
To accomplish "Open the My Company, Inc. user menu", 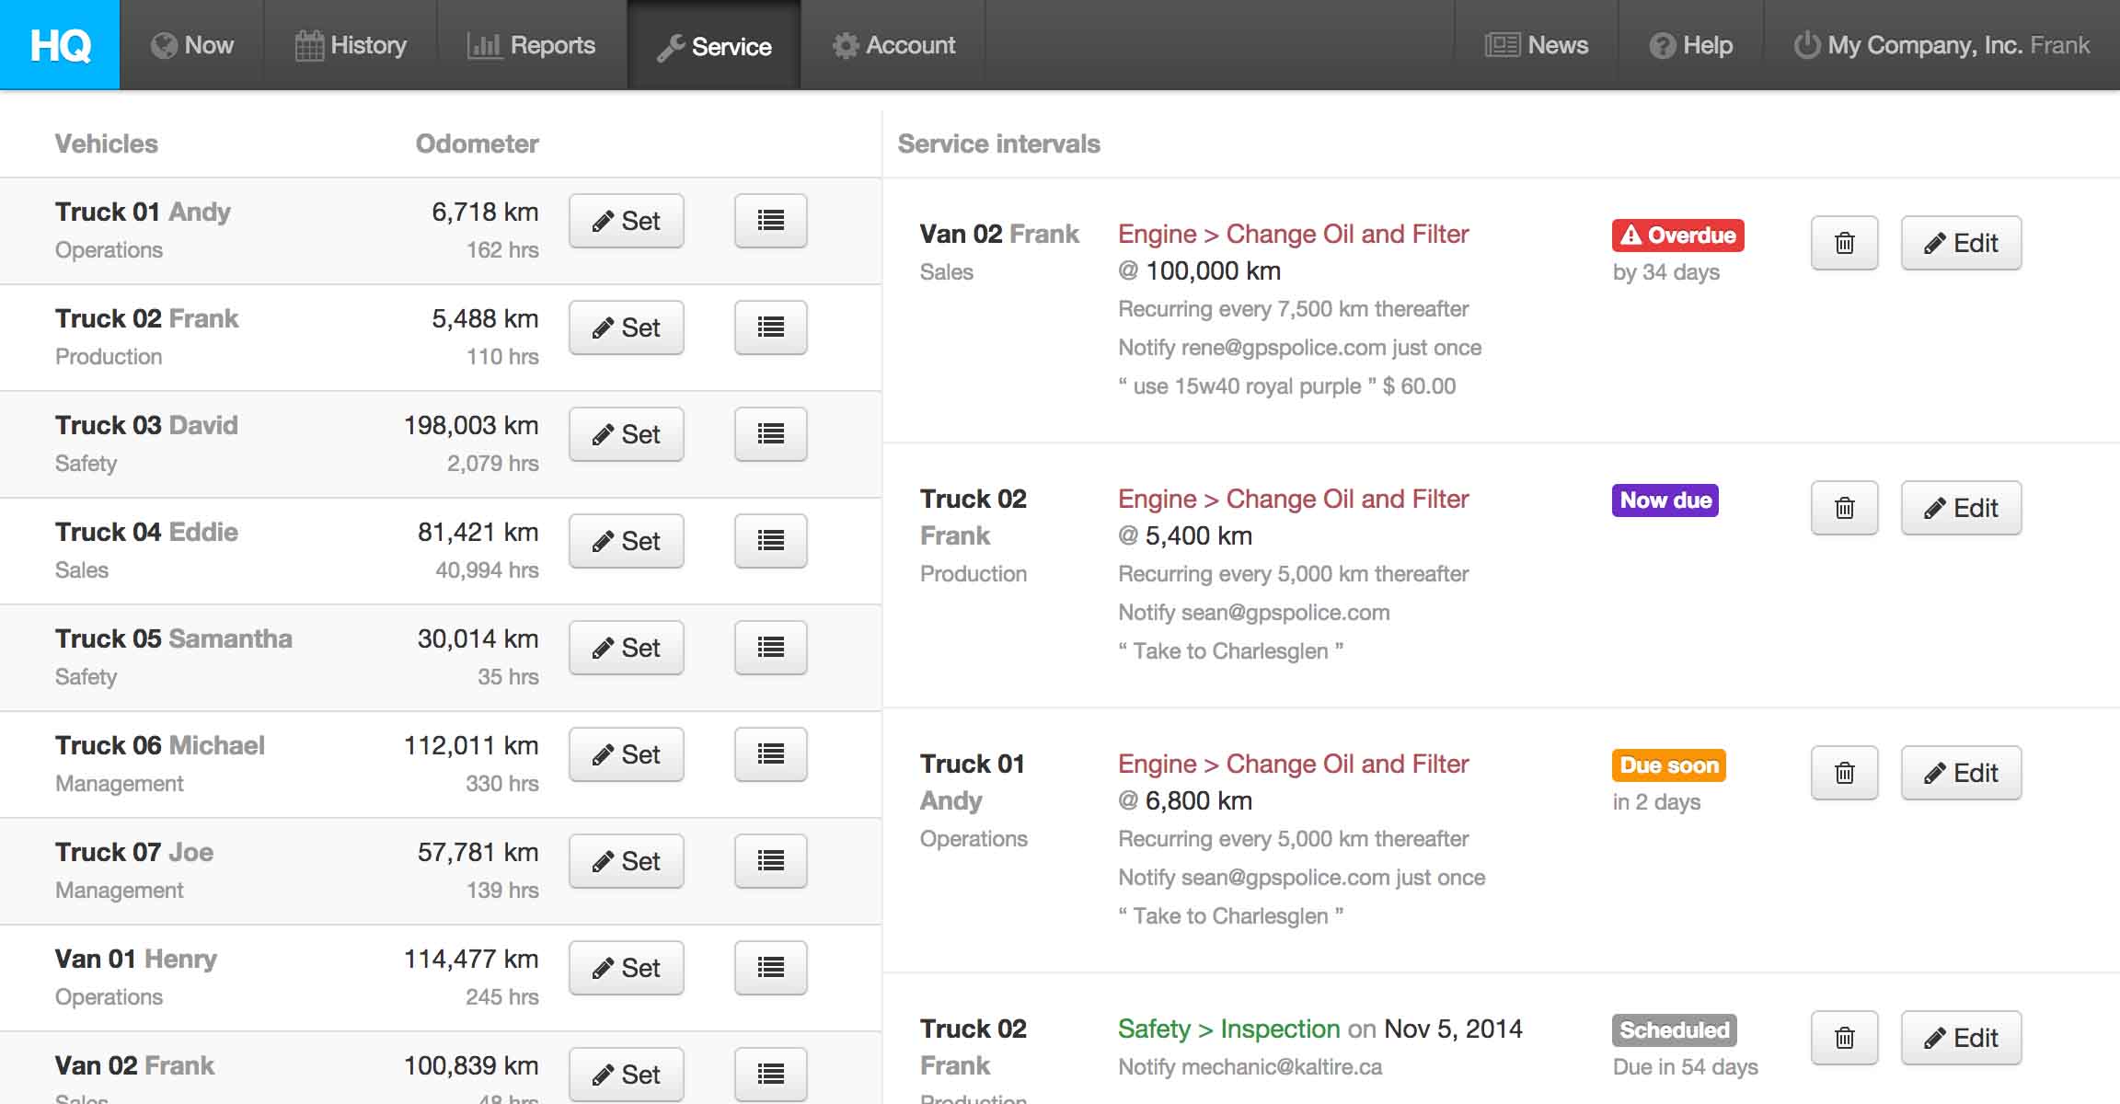I will click(x=1941, y=45).
